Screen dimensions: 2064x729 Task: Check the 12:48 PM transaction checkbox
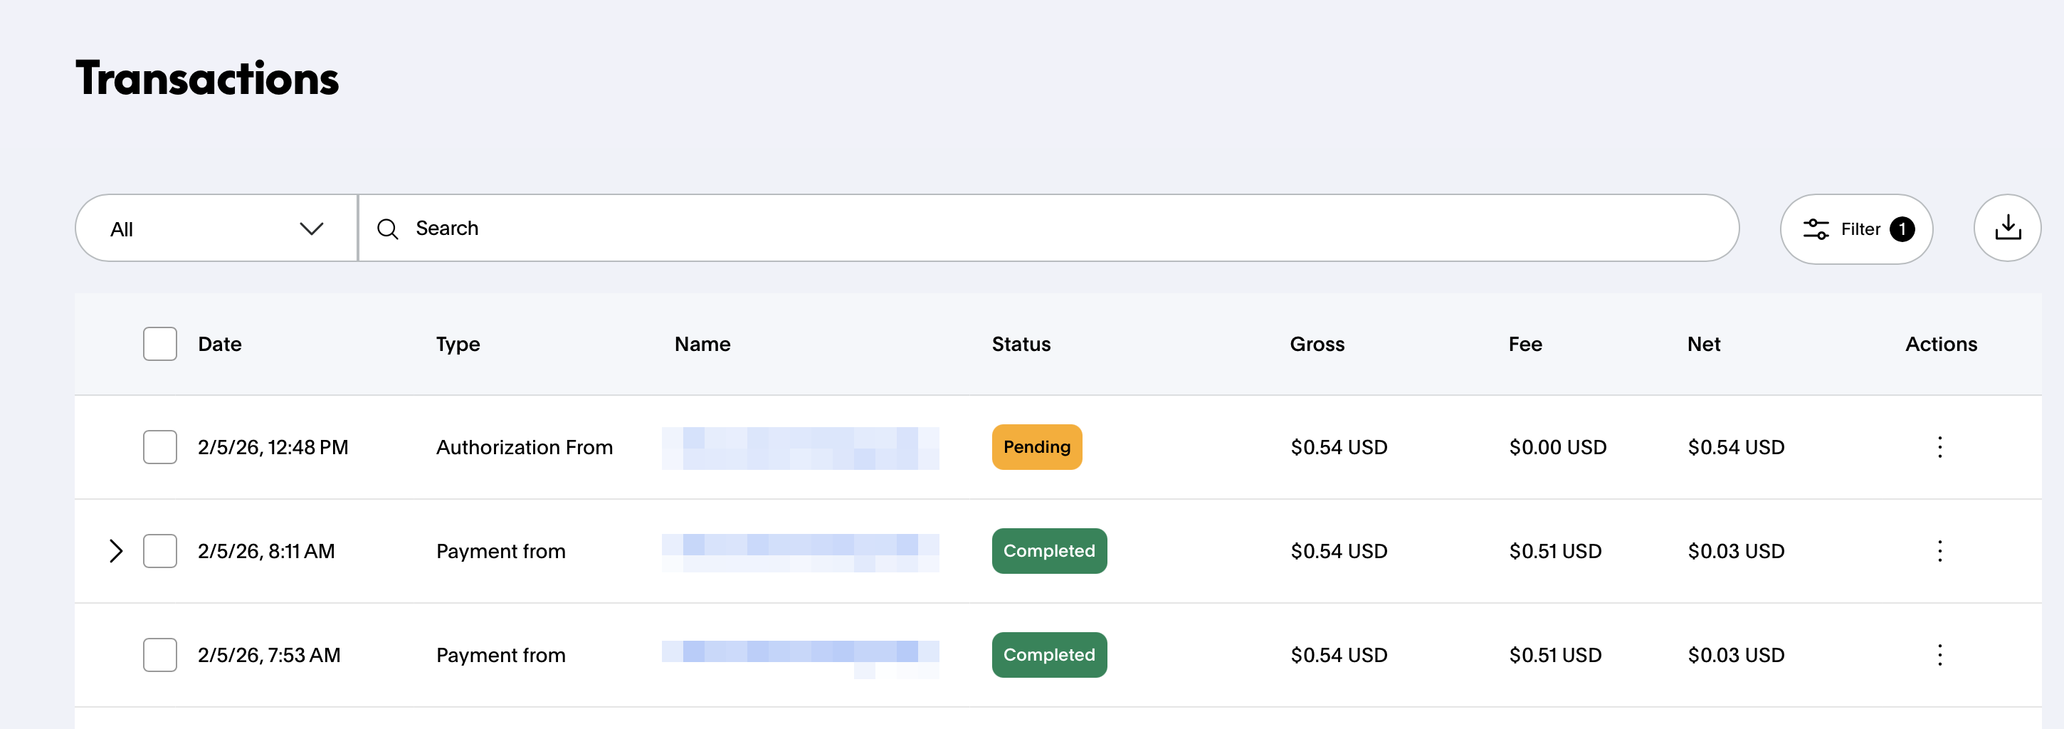click(x=159, y=447)
